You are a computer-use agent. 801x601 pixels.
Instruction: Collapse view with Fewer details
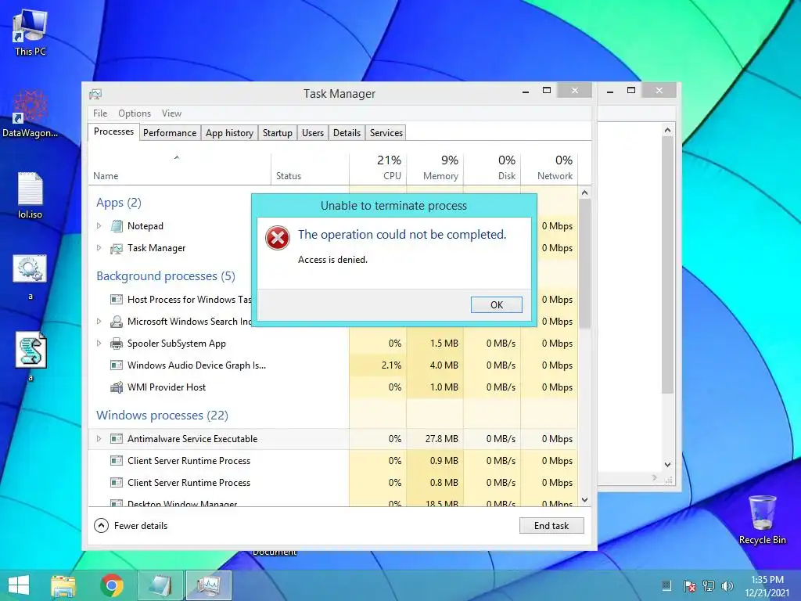click(131, 525)
